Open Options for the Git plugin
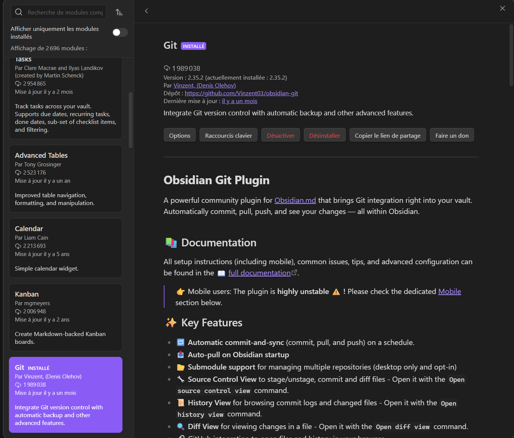Viewport: 514px width, 438px height. pyautogui.click(x=179, y=135)
